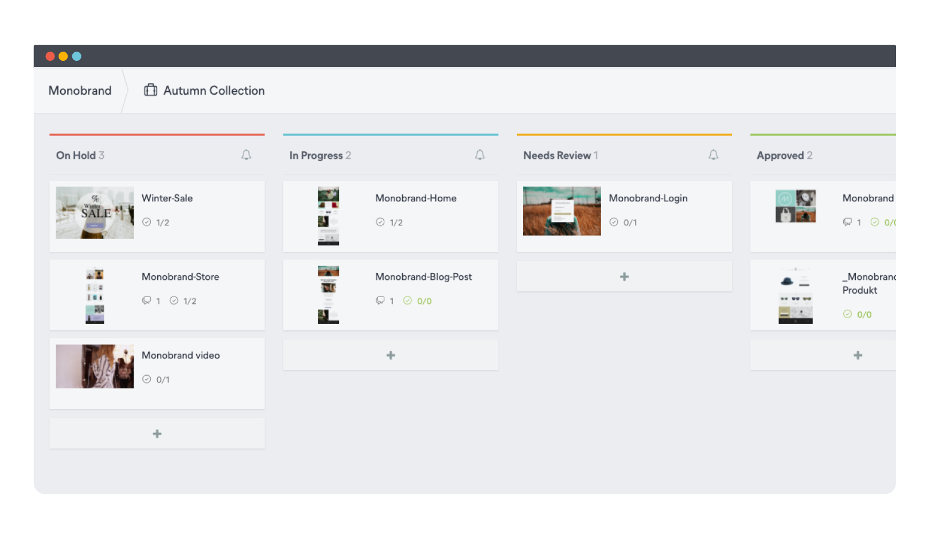Click the Winter-Sale card title
The height and width of the screenshot is (542, 935).
(x=167, y=198)
